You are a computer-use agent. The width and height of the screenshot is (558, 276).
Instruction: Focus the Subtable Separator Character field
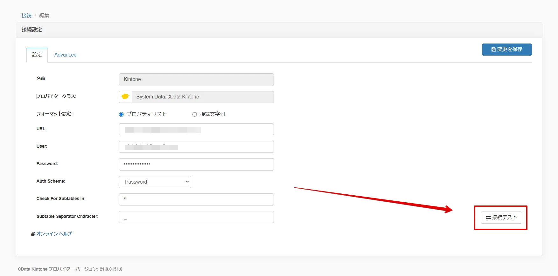point(196,217)
